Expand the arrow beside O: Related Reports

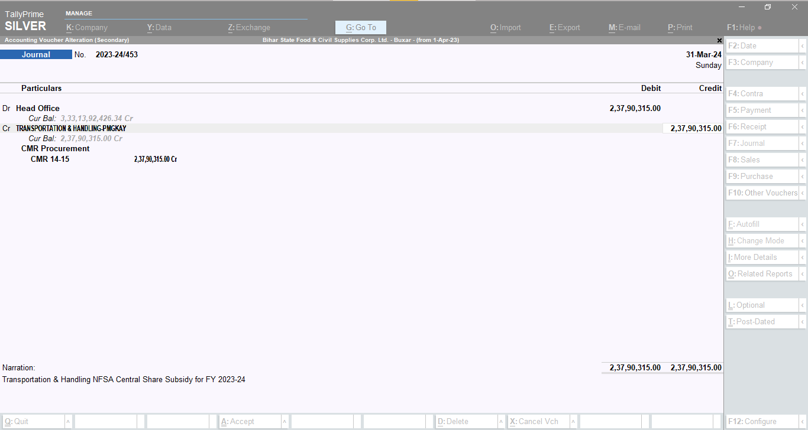803,274
